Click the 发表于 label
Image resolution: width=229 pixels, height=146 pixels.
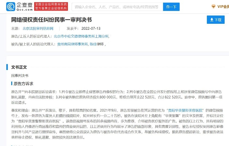click(x=72, y=28)
